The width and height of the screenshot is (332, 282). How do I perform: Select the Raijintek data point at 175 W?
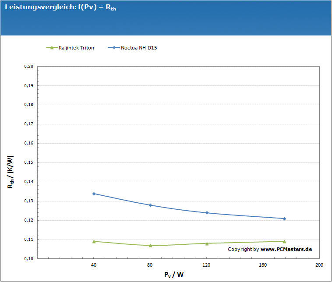[284, 242]
